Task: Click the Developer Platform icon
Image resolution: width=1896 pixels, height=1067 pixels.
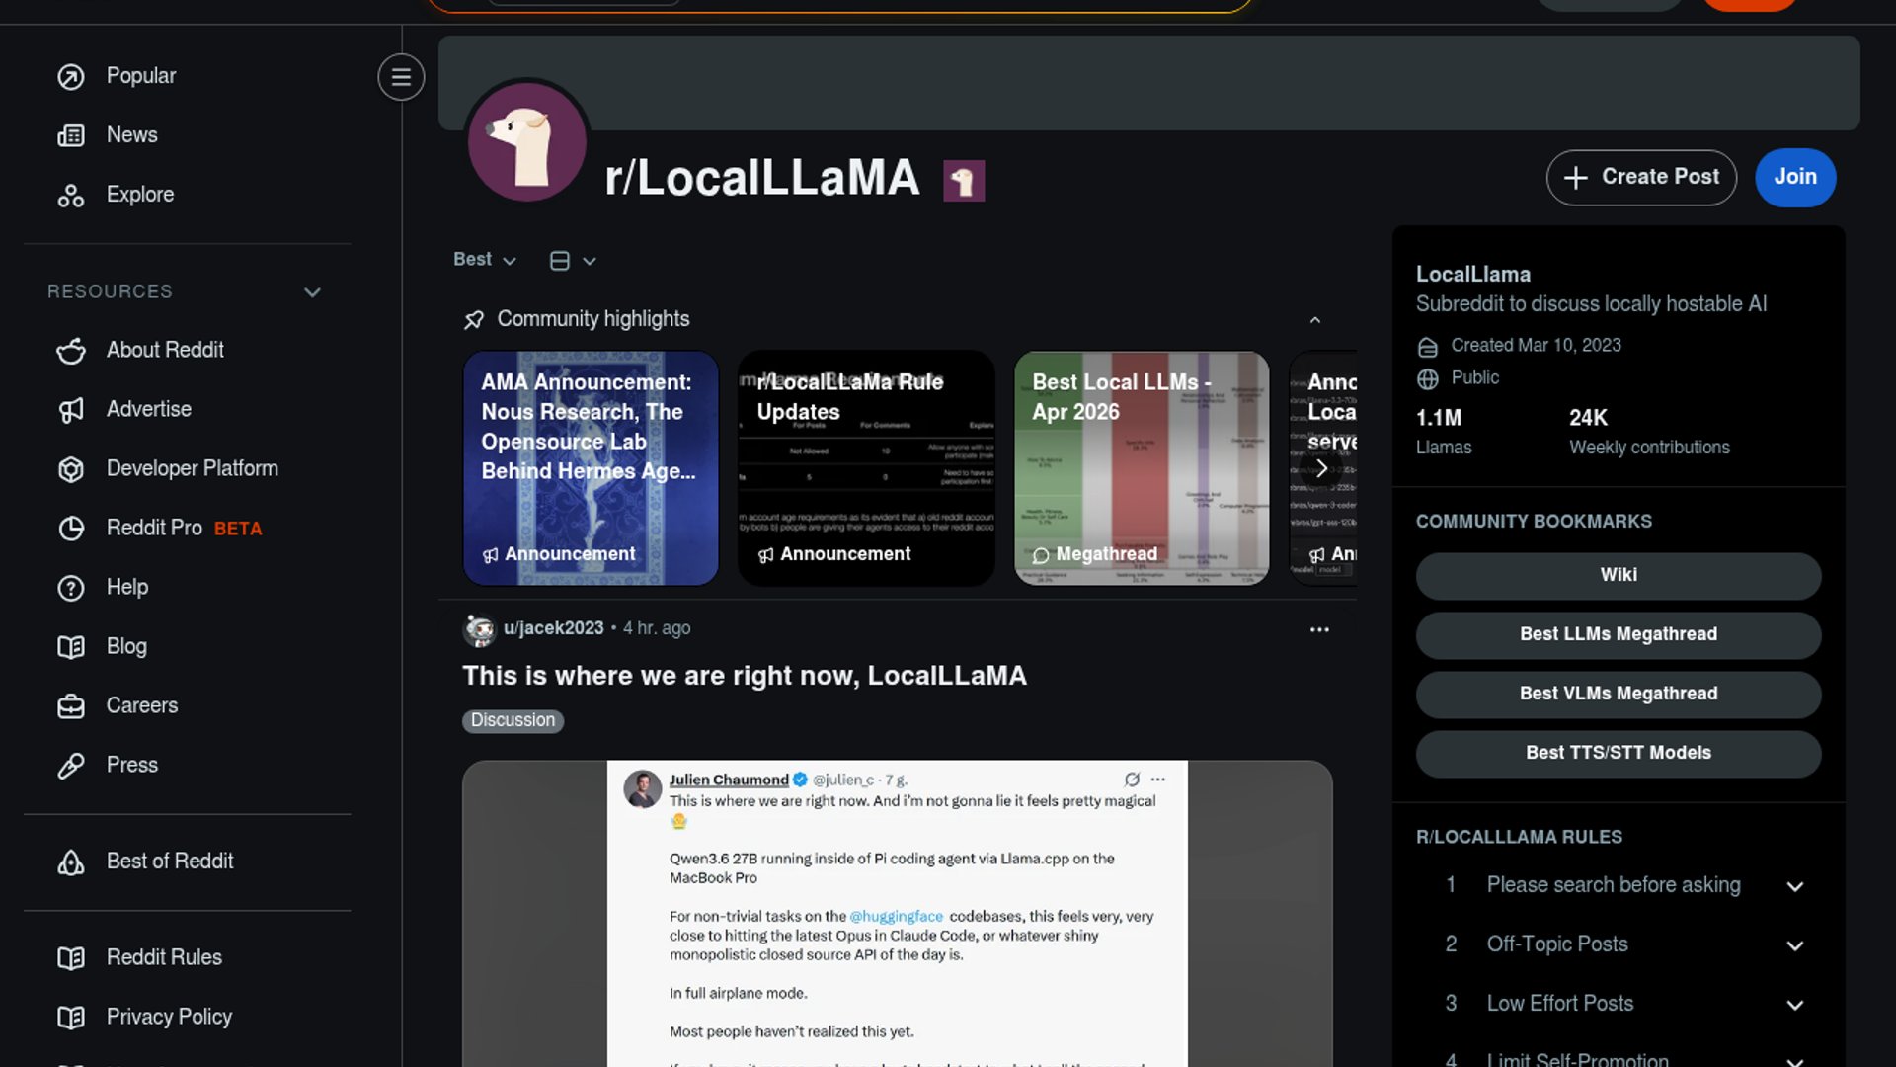Action: point(71,469)
